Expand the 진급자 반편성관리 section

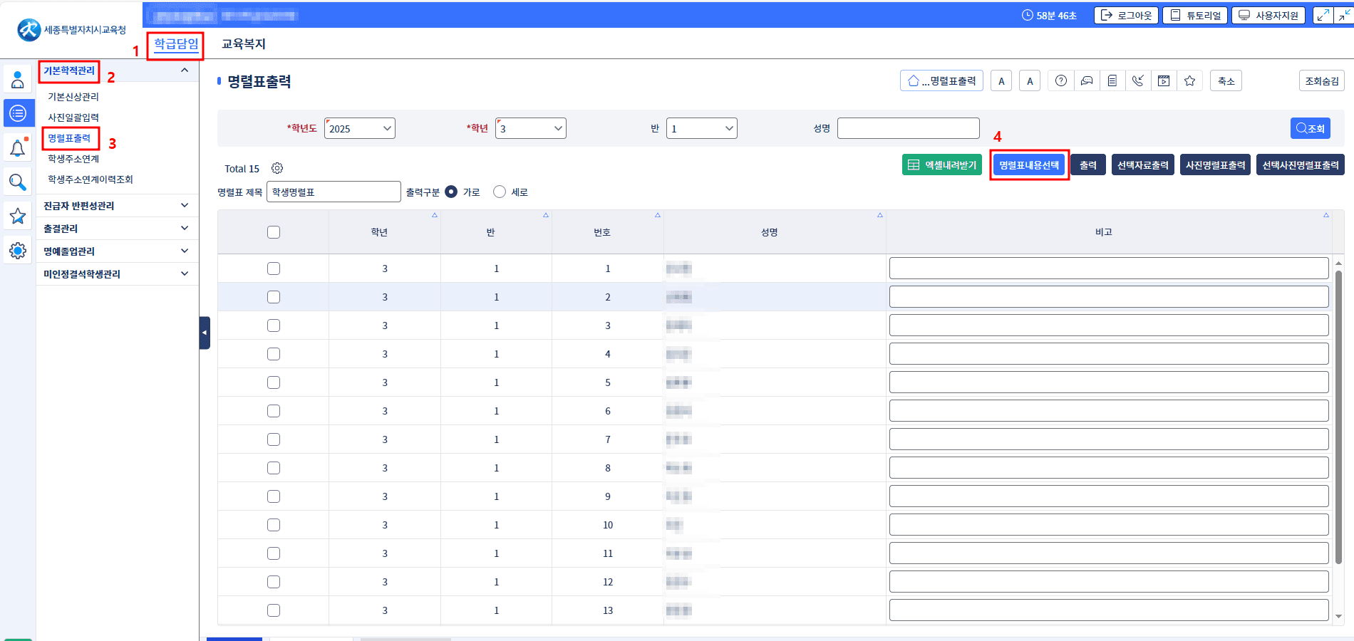pos(117,205)
